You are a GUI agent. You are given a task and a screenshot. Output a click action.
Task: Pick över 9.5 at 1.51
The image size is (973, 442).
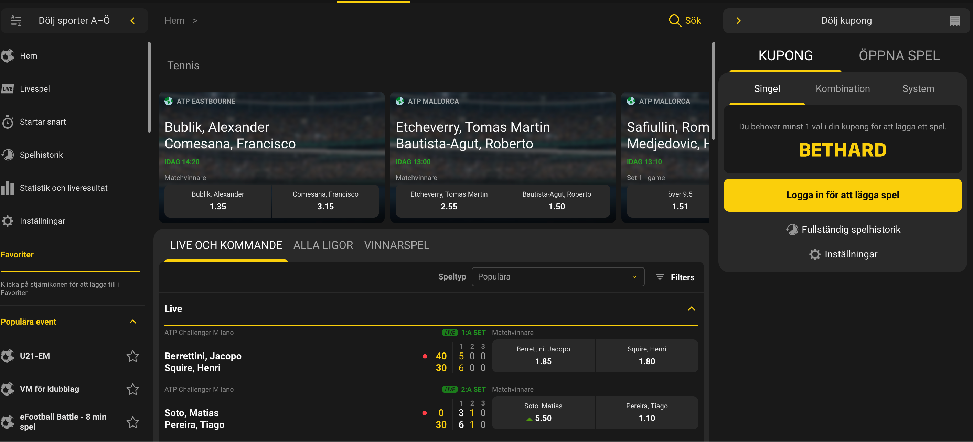(x=668, y=201)
